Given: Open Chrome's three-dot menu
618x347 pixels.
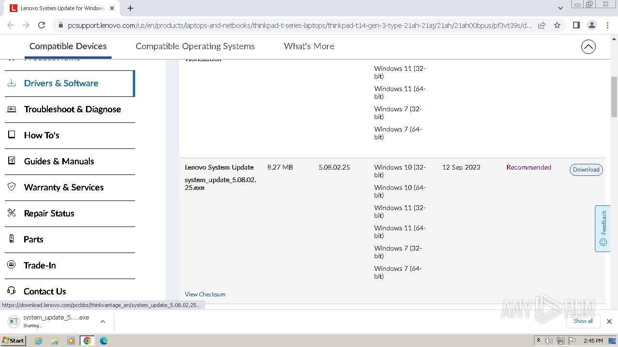Looking at the screenshot, I should (607, 25).
